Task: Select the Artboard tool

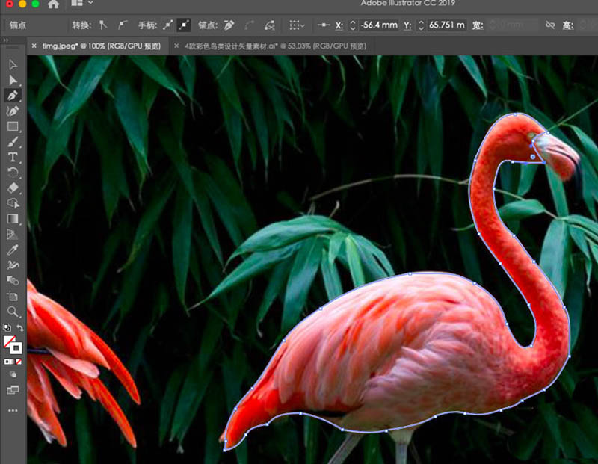Action: click(13, 296)
